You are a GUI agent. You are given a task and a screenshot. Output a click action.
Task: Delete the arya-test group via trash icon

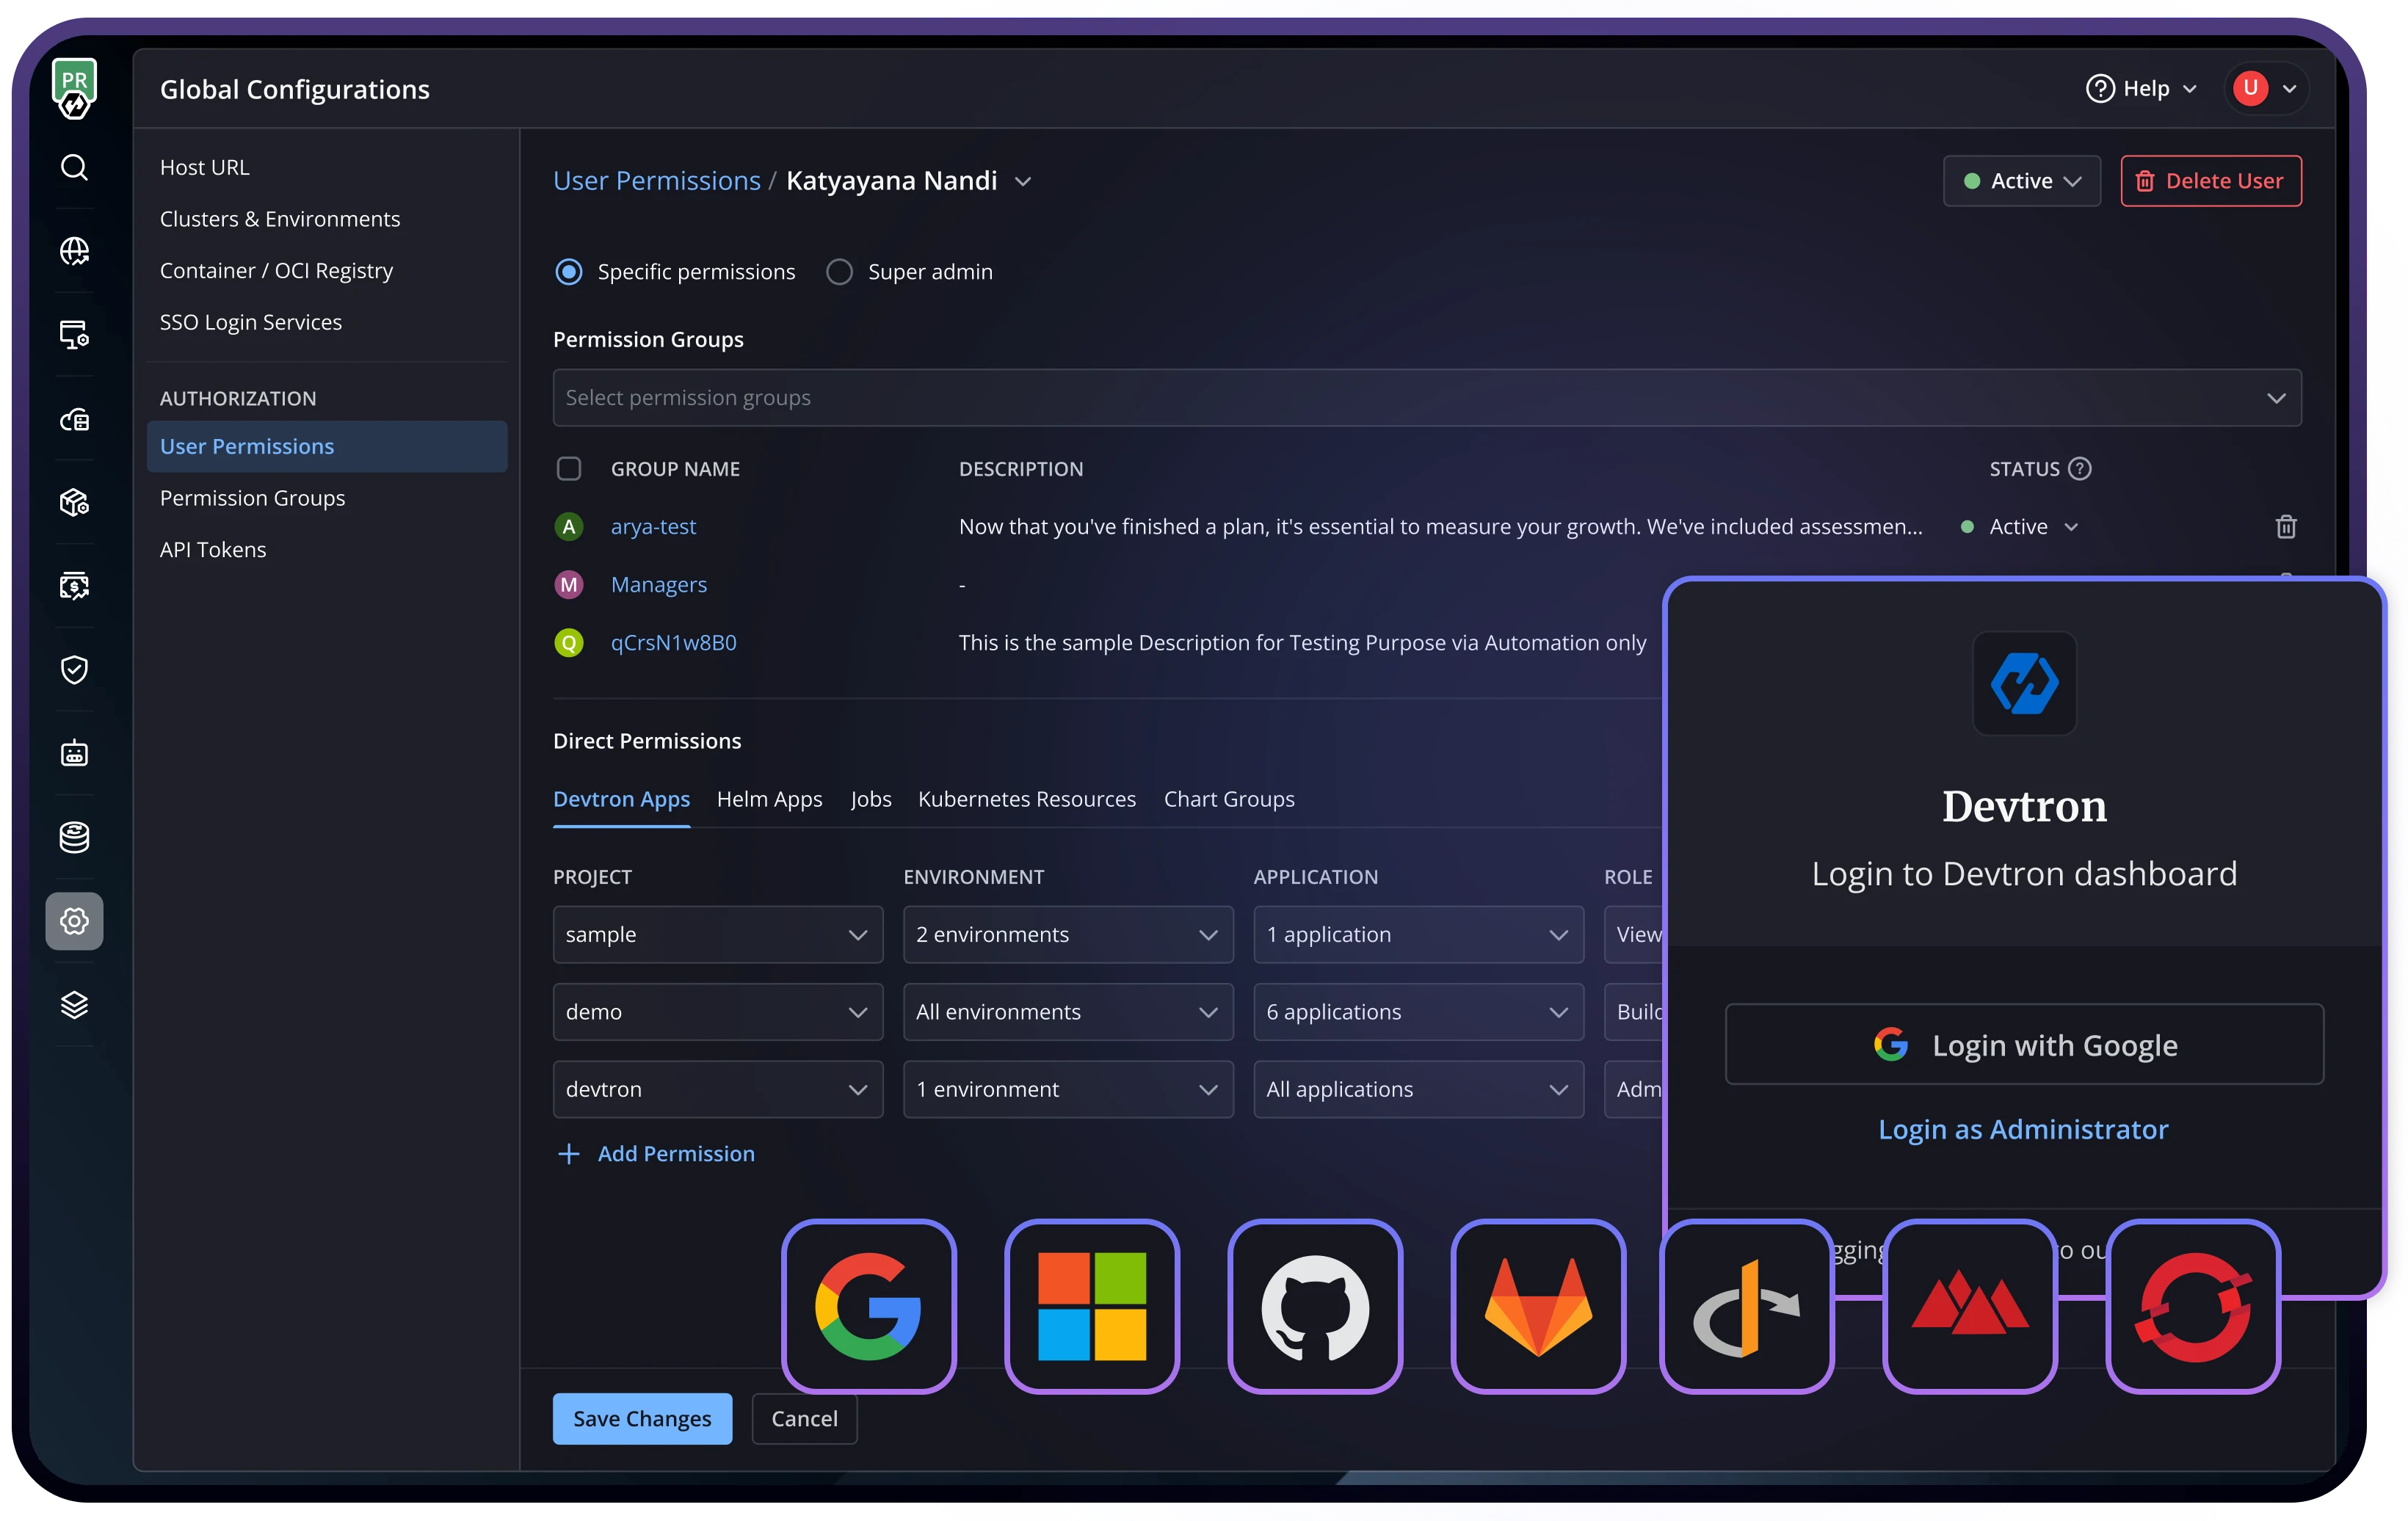(x=2285, y=526)
